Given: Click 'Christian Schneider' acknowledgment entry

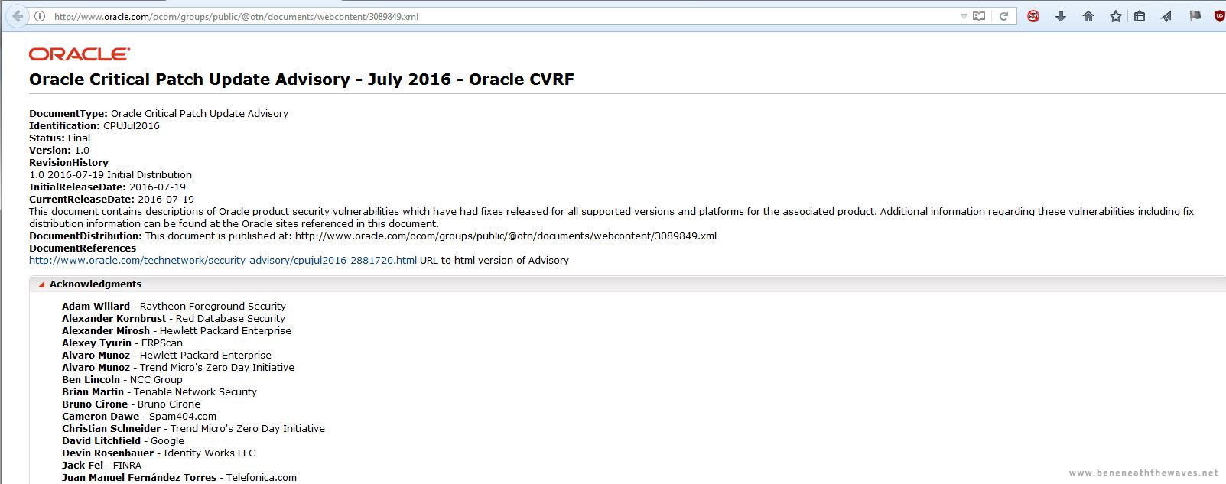Looking at the screenshot, I should coord(193,428).
